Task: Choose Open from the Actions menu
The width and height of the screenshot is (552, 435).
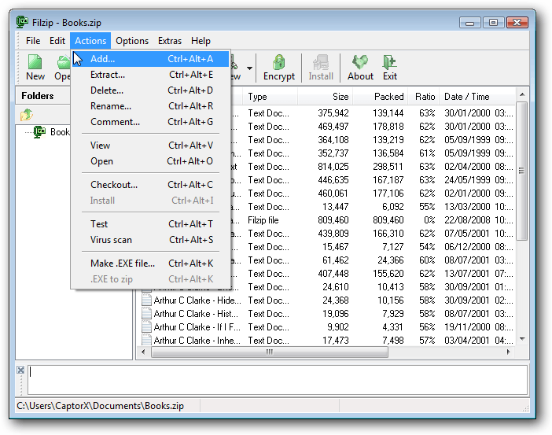Action: (x=151, y=161)
